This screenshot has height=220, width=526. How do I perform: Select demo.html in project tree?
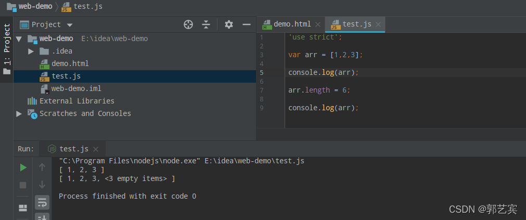point(70,64)
